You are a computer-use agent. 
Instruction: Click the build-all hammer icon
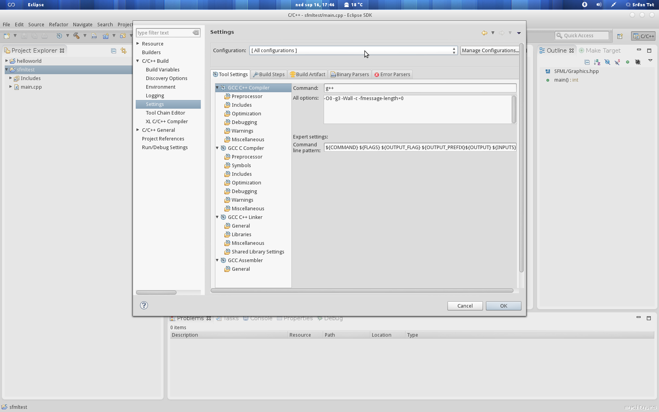point(76,36)
